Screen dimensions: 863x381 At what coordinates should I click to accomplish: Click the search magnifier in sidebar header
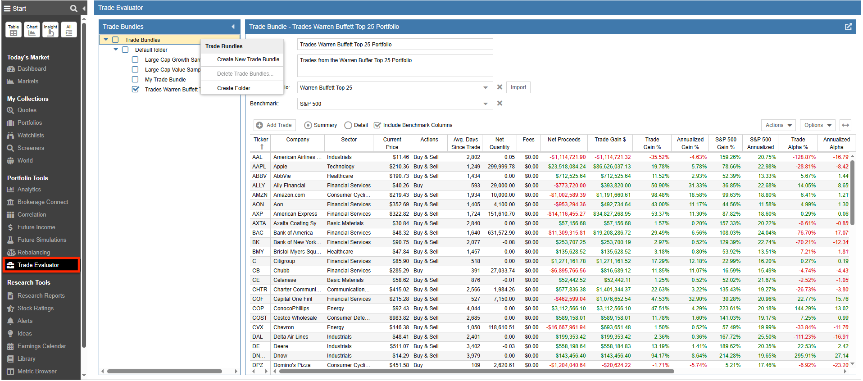coord(73,9)
